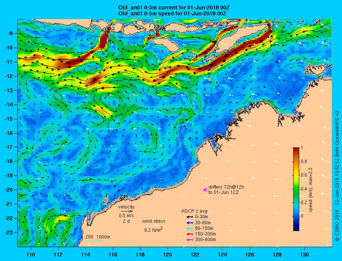This screenshot has height=261, width=342.
Task: Click the colorbar tick value '0.4'
Action: click(304, 189)
